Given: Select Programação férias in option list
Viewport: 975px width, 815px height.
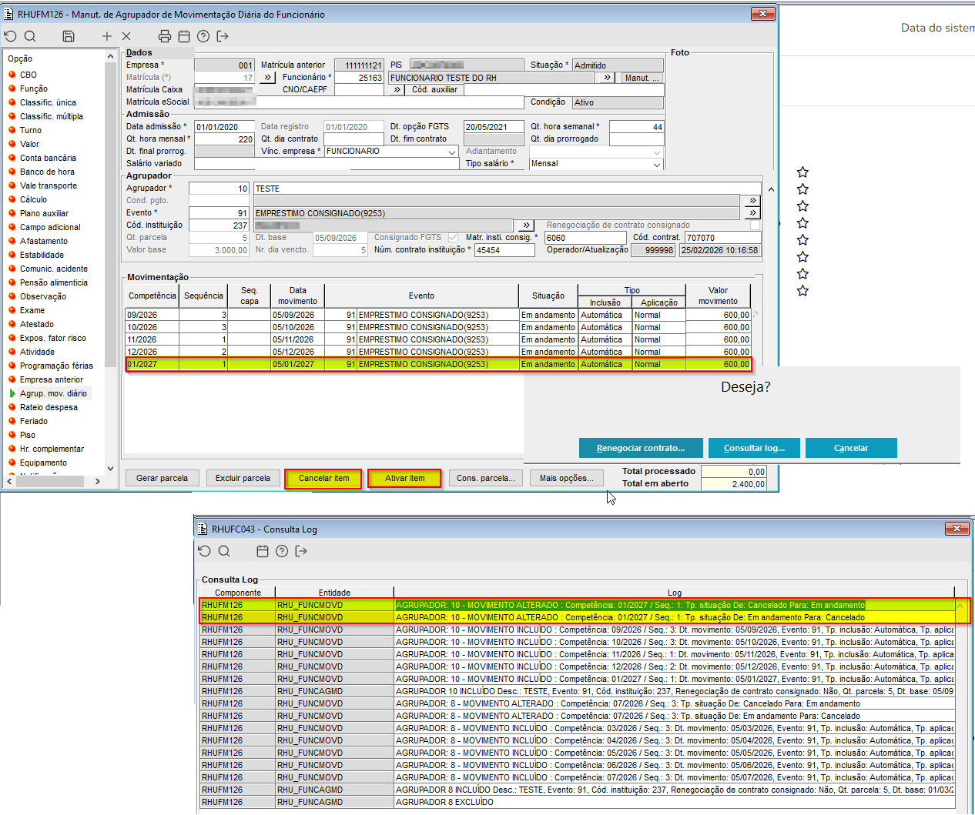Looking at the screenshot, I should (56, 366).
